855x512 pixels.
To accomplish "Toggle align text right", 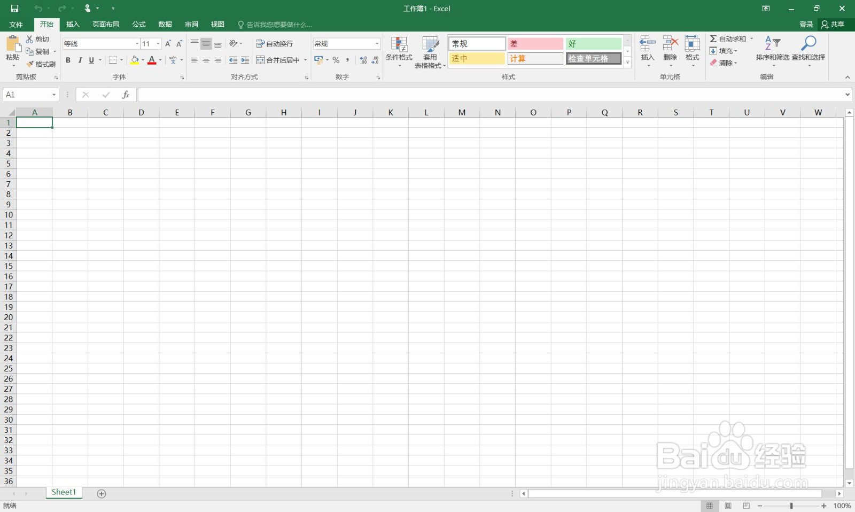I will click(x=217, y=60).
